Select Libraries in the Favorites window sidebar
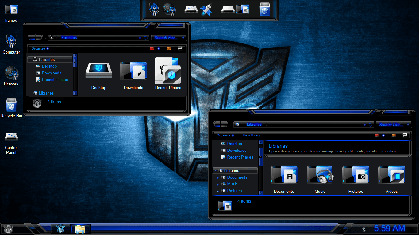Screen dimensions: 419x235 tap(44, 93)
